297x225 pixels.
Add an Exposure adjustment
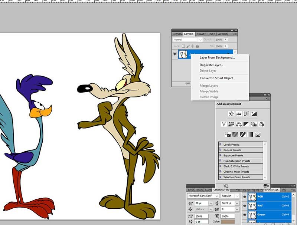254,114
